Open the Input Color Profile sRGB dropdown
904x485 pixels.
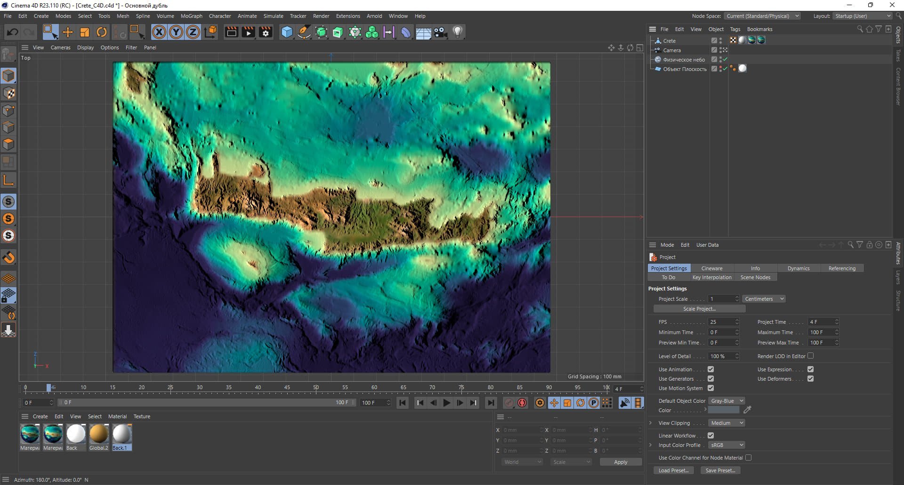point(726,445)
